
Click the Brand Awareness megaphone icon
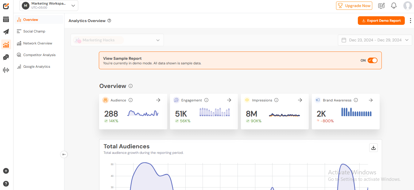pos(318,100)
